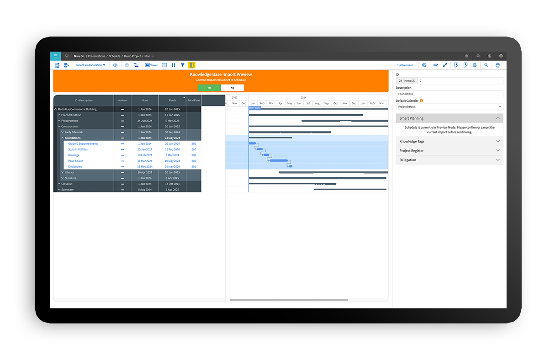Open the hamburger menu in the top-left corner
The height and width of the screenshot is (360, 555).
[55, 56]
